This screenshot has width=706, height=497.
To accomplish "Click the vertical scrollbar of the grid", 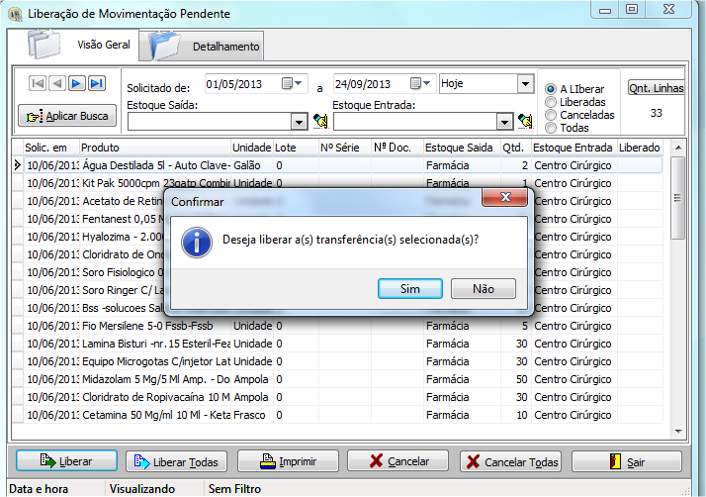I will point(677,297).
